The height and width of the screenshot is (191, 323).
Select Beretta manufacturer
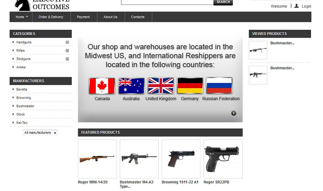tap(22, 89)
